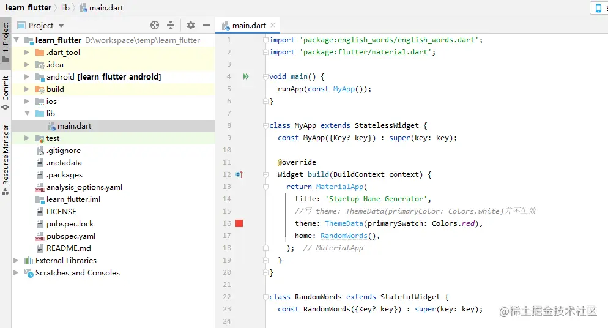Image resolution: width=608 pixels, height=328 pixels.
Task: Click the locate-file target icon in Project panel
Action: click(x=155, y=25)
